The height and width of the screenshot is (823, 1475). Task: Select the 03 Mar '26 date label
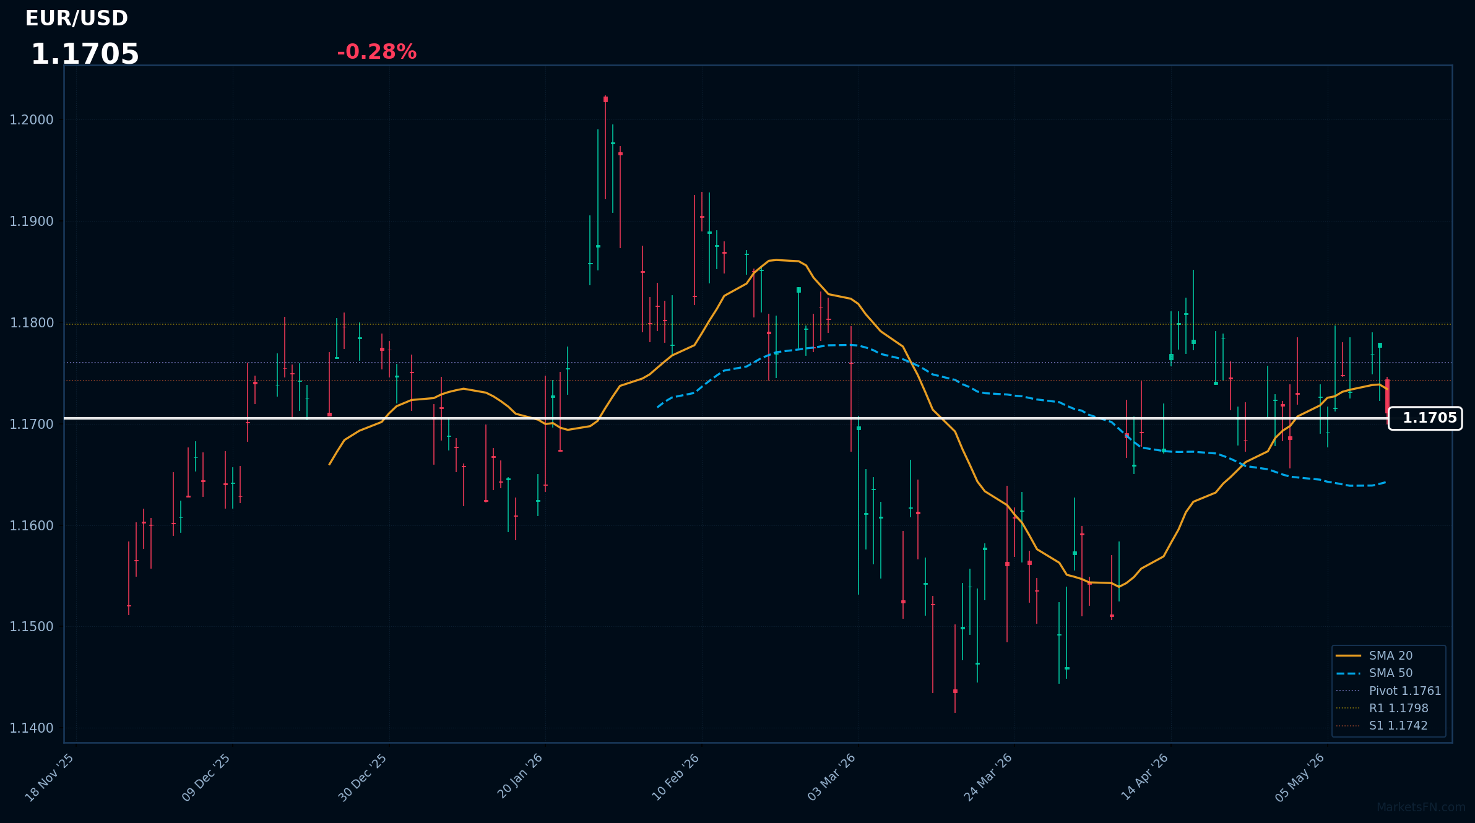coord(832,777)
